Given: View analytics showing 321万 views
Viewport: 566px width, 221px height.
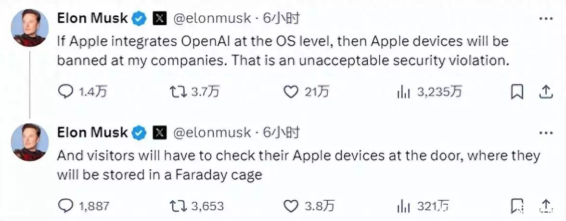Looking at the screenshot, I should point(403,206).
